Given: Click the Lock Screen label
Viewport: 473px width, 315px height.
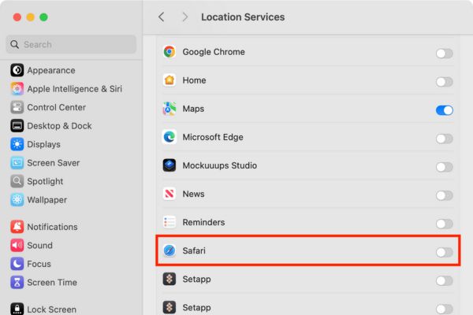Looking at the screenshot, I should click(51, 309).
